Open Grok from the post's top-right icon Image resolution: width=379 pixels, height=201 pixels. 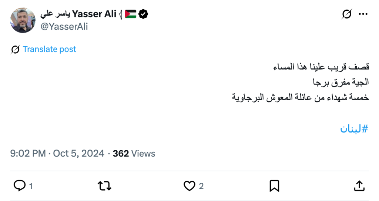pos(346,14)
